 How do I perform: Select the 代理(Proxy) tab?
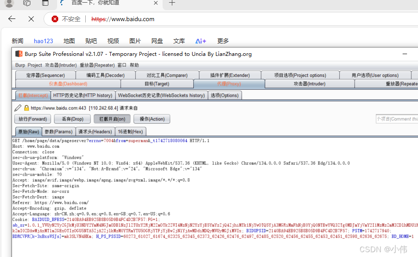tap(229, 84)
